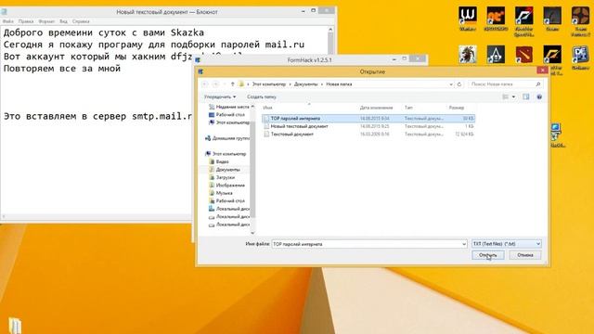
Task: Open the Assassin's Creed black-logo desktop shortcut
Action: pos(496,55)
